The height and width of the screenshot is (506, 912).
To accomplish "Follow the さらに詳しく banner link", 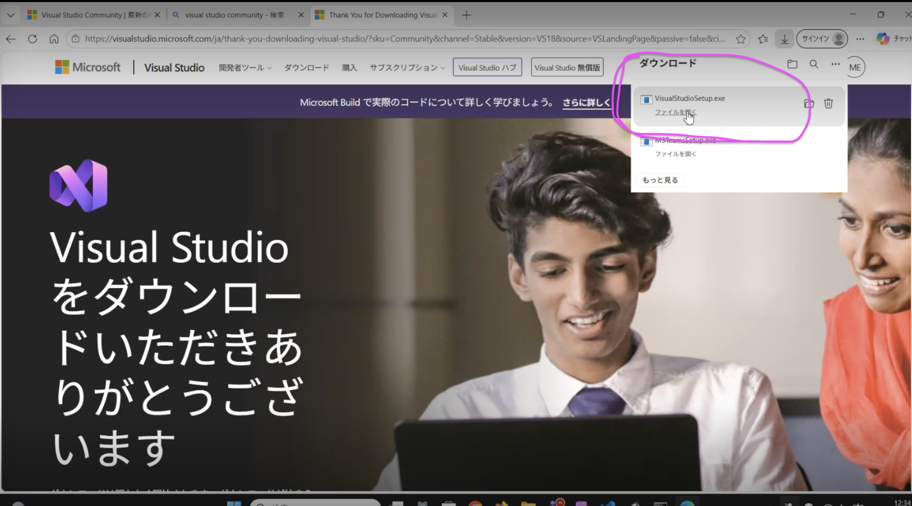I will pyautogui.click(x=587, y=103).
